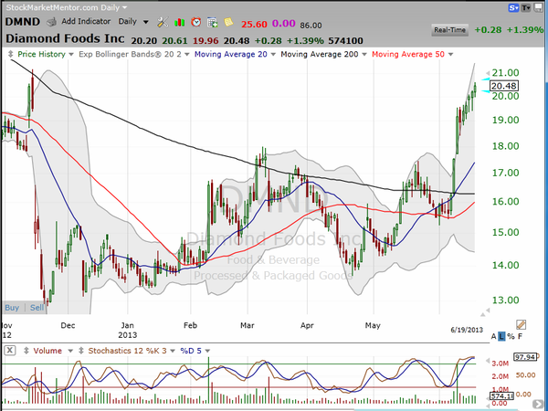Click the blue S button top right
This screenshot has height=411, width=548.
513,7
